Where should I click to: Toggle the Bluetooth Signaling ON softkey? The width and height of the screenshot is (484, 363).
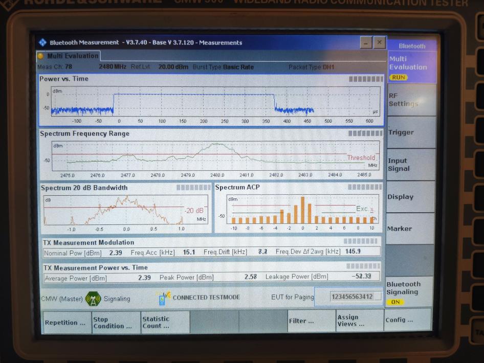(x=409, y=292)
